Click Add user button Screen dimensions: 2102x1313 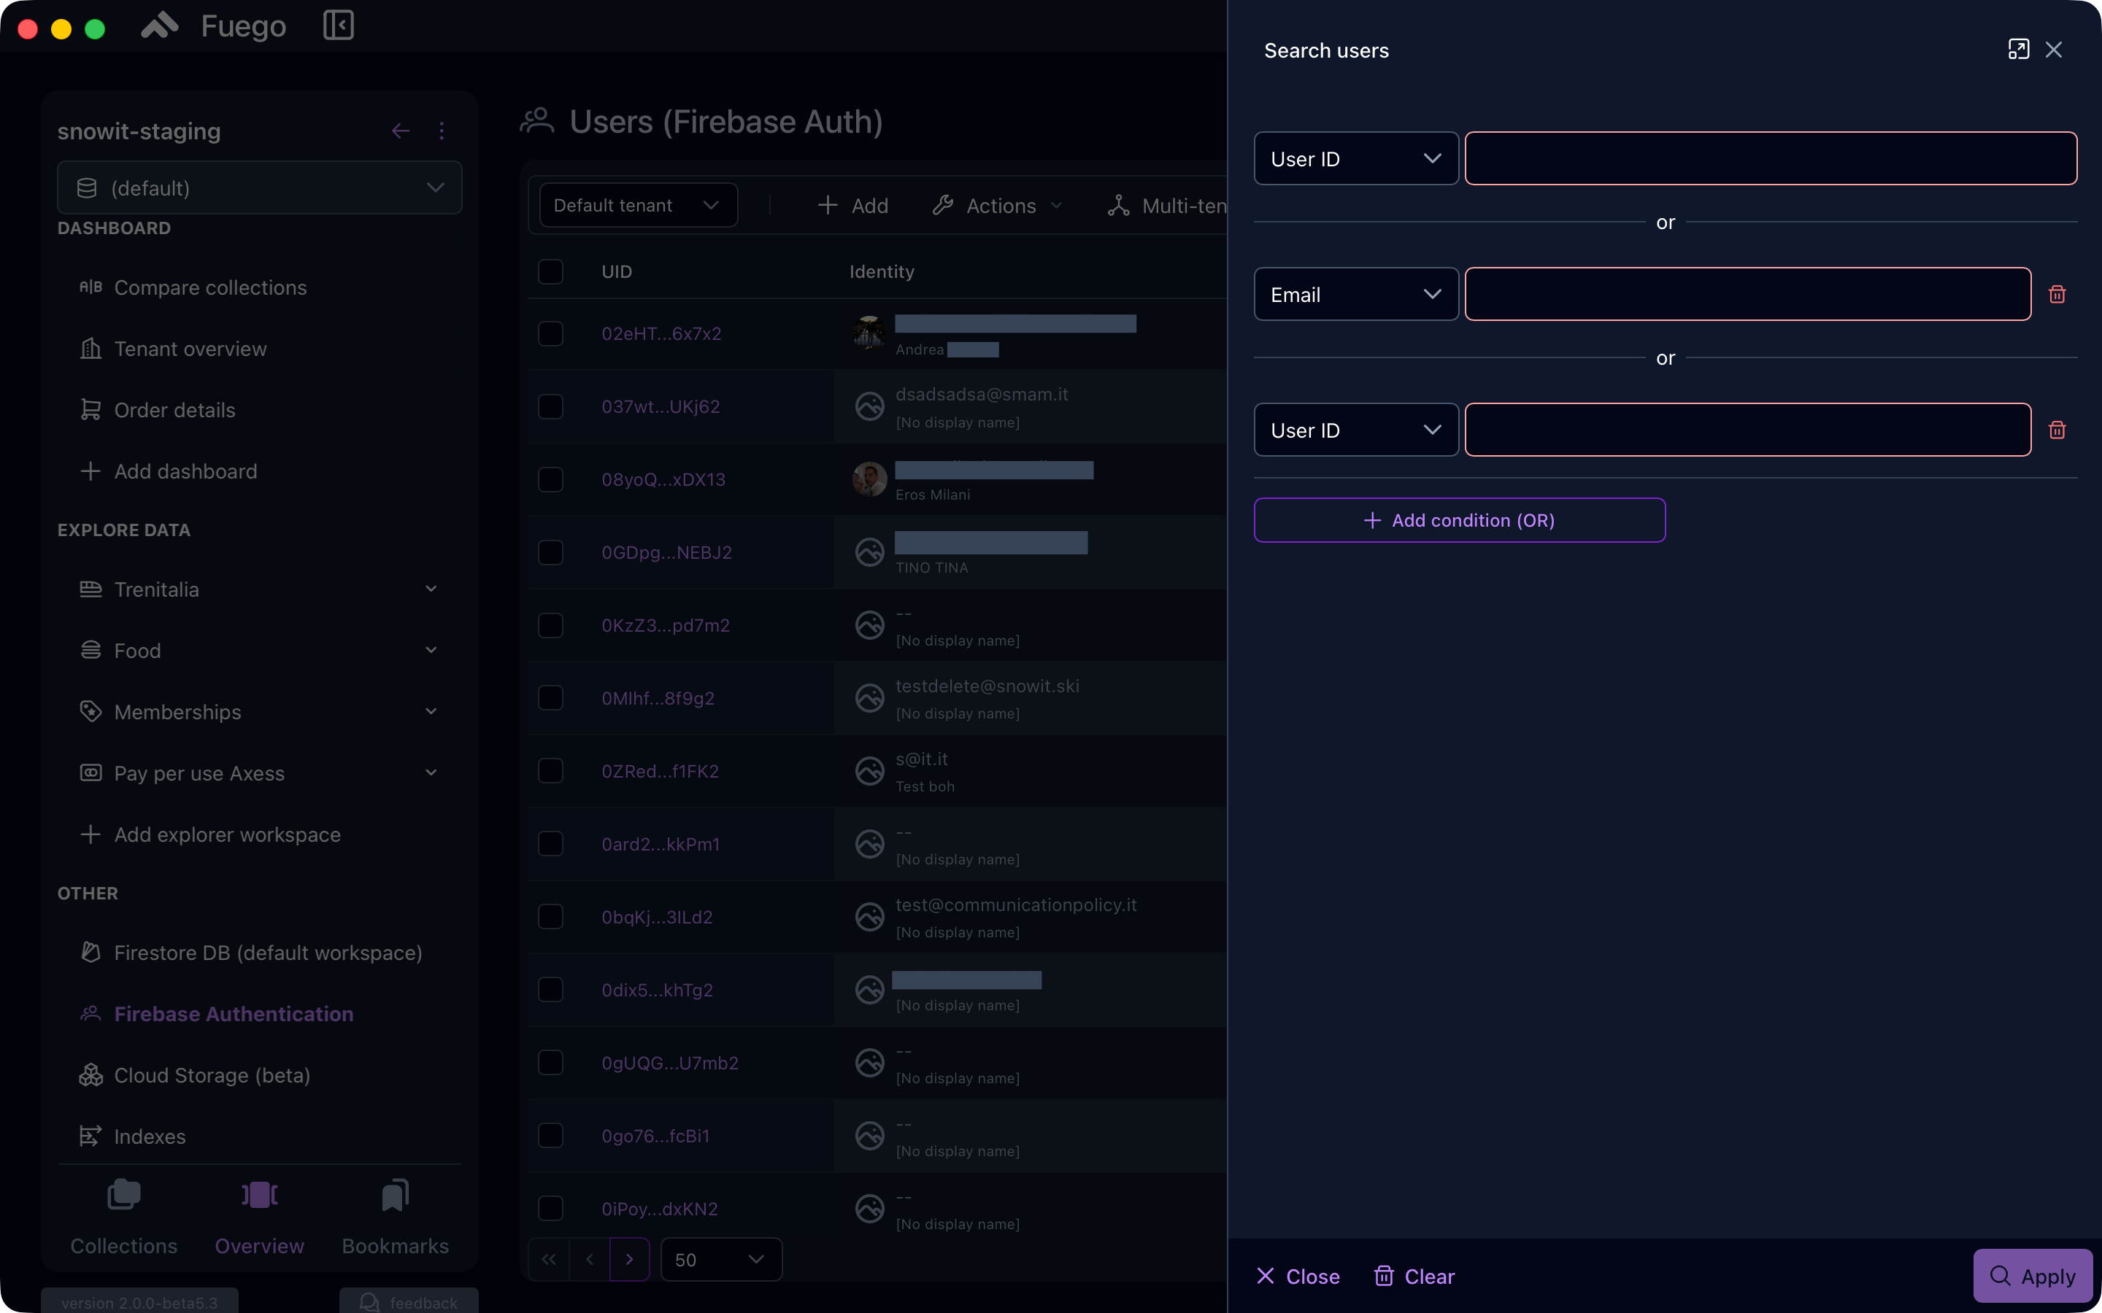[853, 206]
